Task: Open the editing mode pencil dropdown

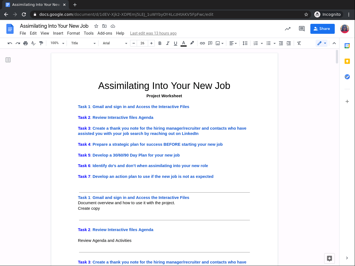Action: (322, 43)
